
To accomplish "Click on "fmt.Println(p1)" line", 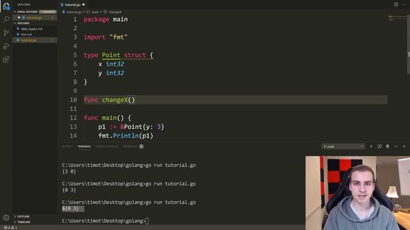I will 126,136.
